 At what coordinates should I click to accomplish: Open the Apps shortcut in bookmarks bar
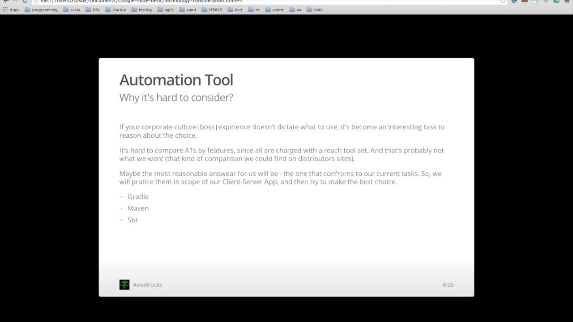(11, 9)
